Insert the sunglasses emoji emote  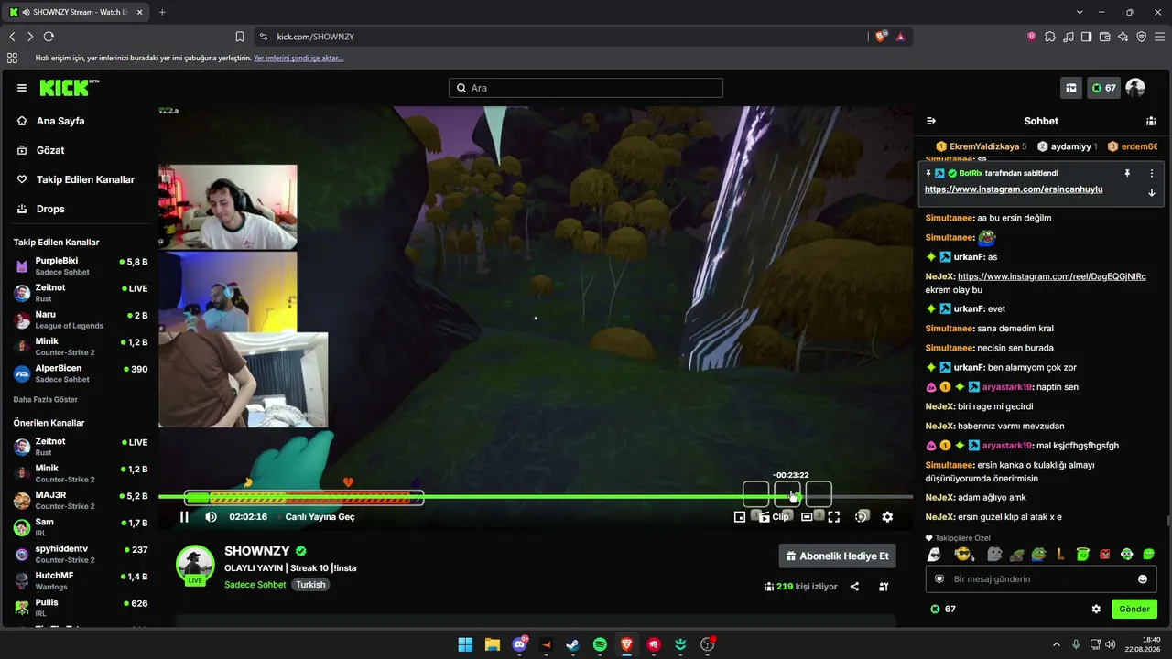(963, 555)
